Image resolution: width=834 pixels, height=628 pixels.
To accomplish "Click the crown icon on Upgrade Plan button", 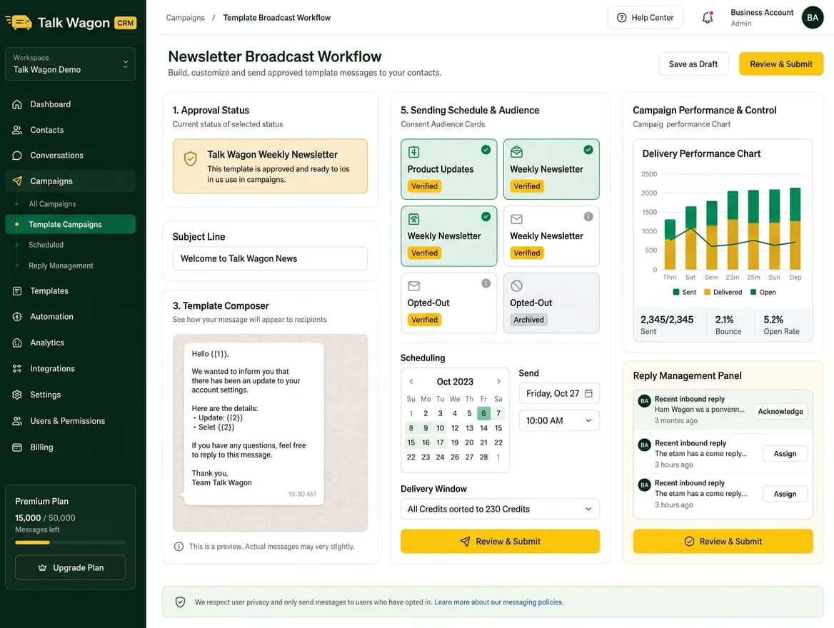I will 43,567.
